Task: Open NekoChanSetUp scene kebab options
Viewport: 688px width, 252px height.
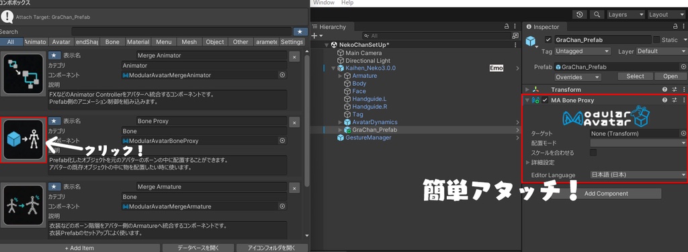Action: [x=515, y=45]
